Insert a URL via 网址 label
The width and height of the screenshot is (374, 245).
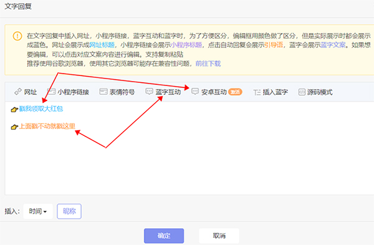coord(31,92)
